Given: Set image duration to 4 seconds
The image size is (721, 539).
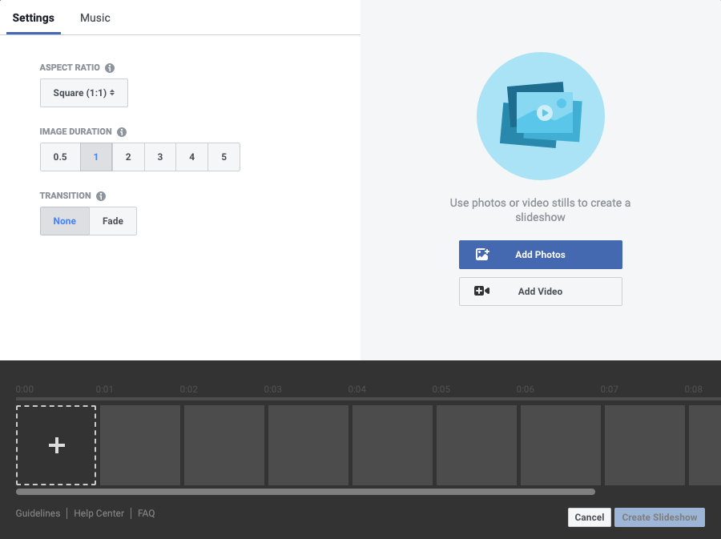Looking at the screenshot, I should coord(191,157).
